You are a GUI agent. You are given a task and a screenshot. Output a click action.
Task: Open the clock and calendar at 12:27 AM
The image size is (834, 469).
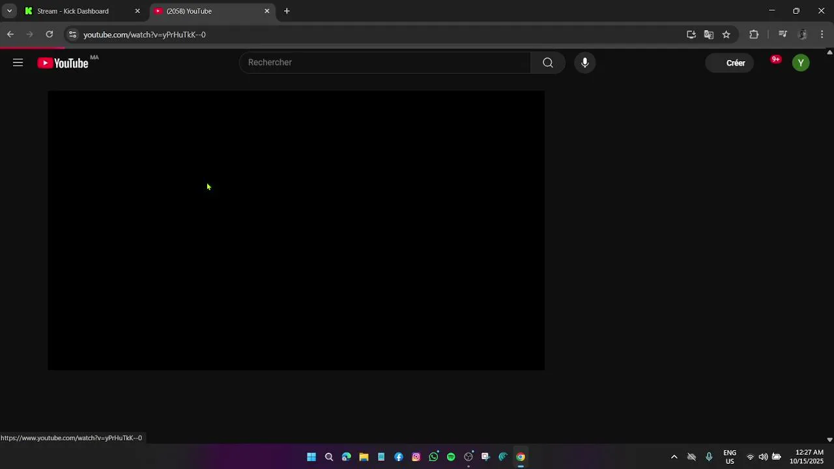coord(807,457)
